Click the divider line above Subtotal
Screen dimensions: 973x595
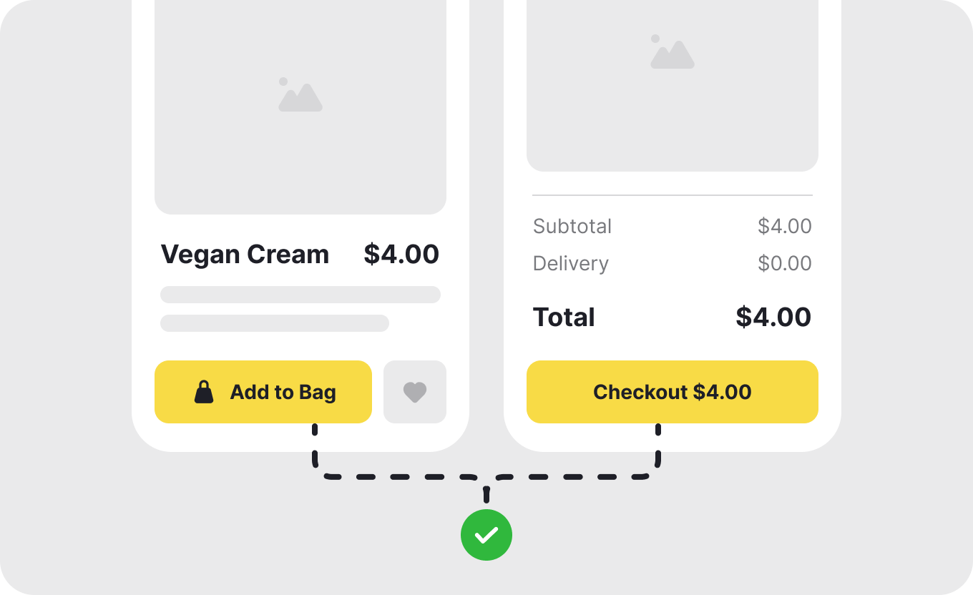coord(673,195)
